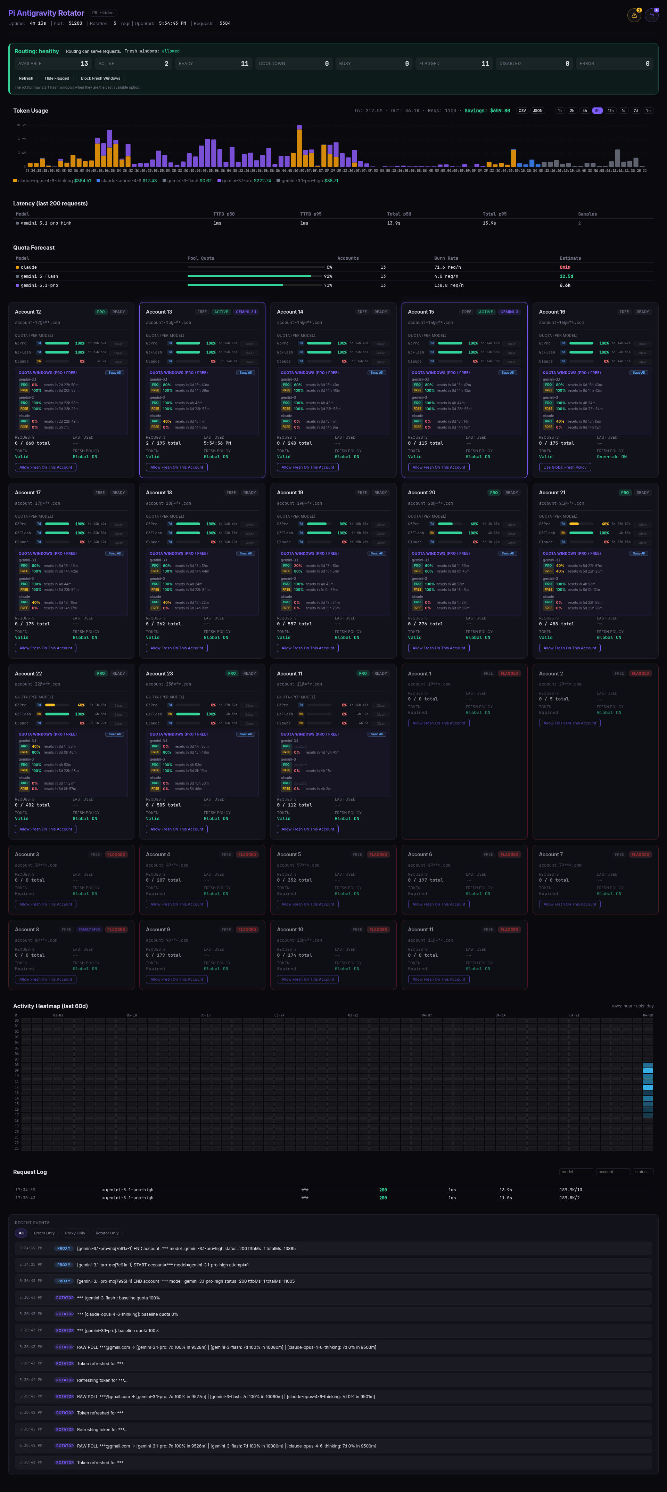The image size is (667, 1492).
Task: Click the claude-sonnet-4-6 legend swatch
Action: tap(98, 181)
